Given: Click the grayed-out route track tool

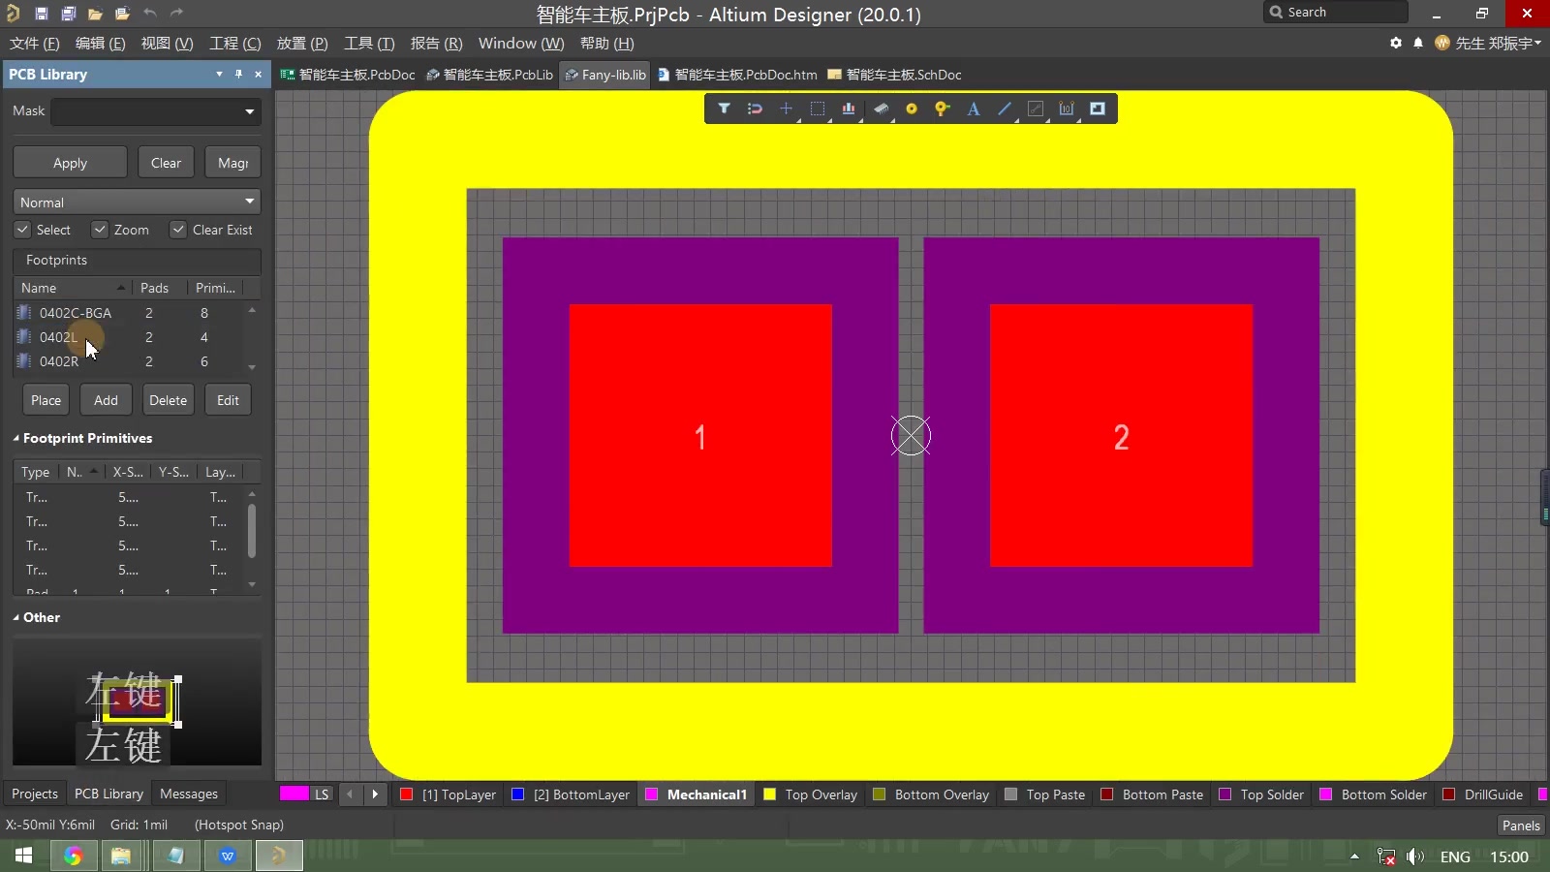Looking at the screenshot, I should click(1036, 109).
